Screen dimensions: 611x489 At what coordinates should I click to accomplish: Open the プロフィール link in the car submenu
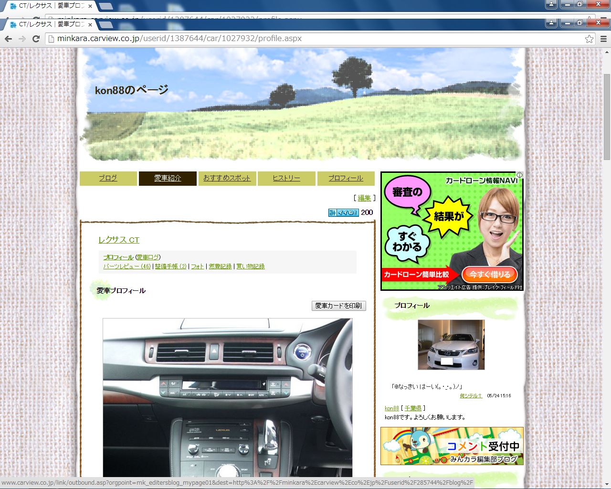tap(118, 257)
